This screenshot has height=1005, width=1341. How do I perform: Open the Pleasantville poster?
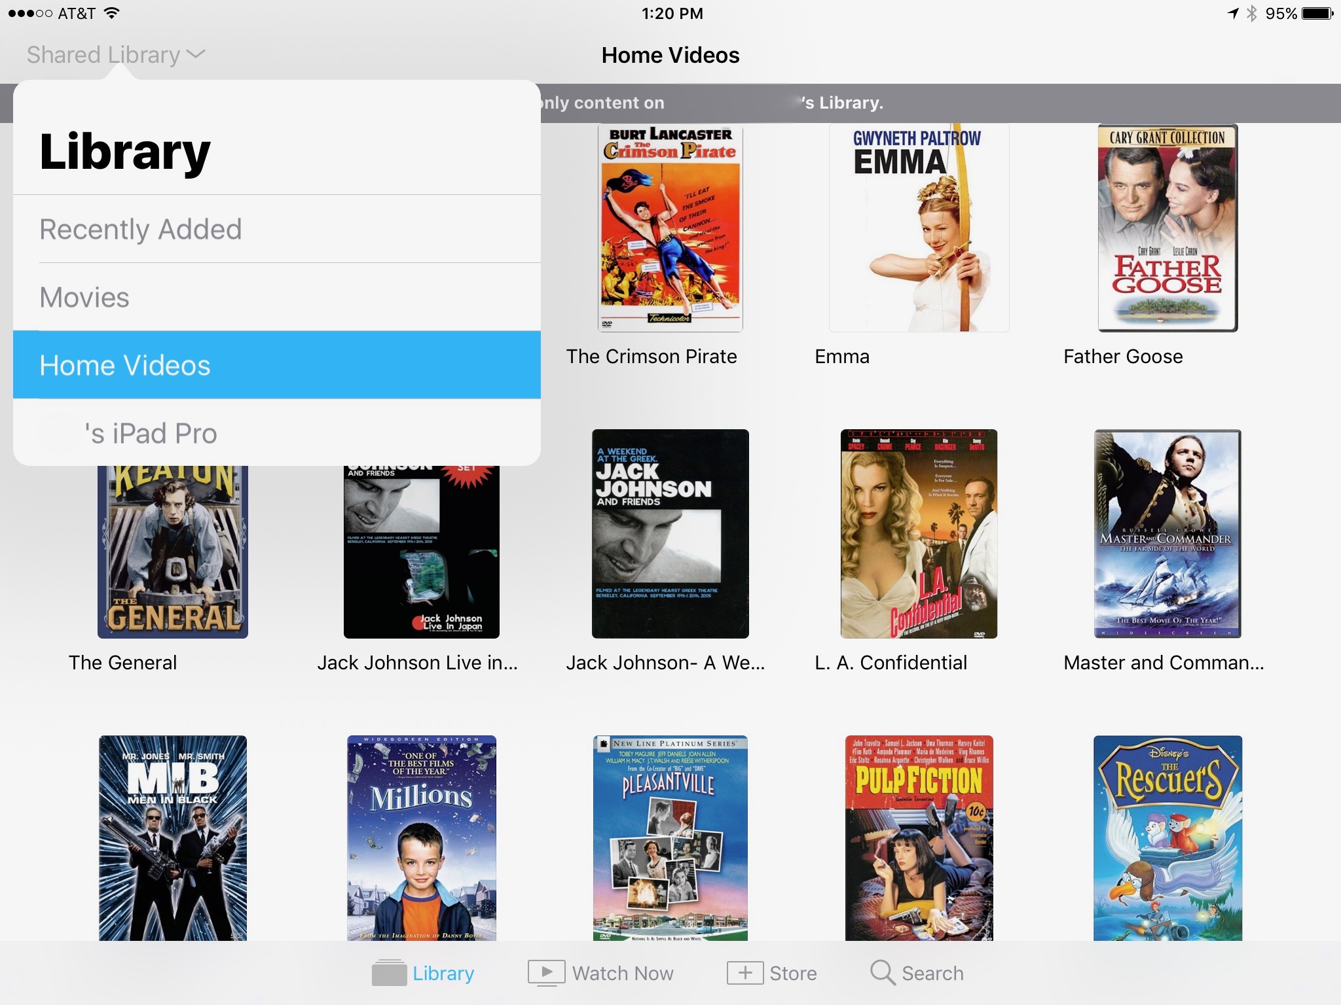670,838
